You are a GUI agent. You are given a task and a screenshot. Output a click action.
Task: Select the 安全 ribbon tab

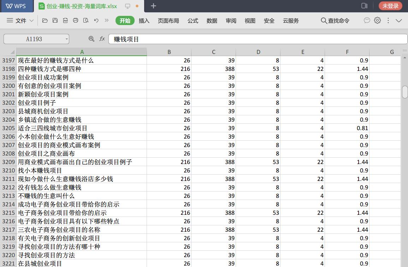point(269,20)
